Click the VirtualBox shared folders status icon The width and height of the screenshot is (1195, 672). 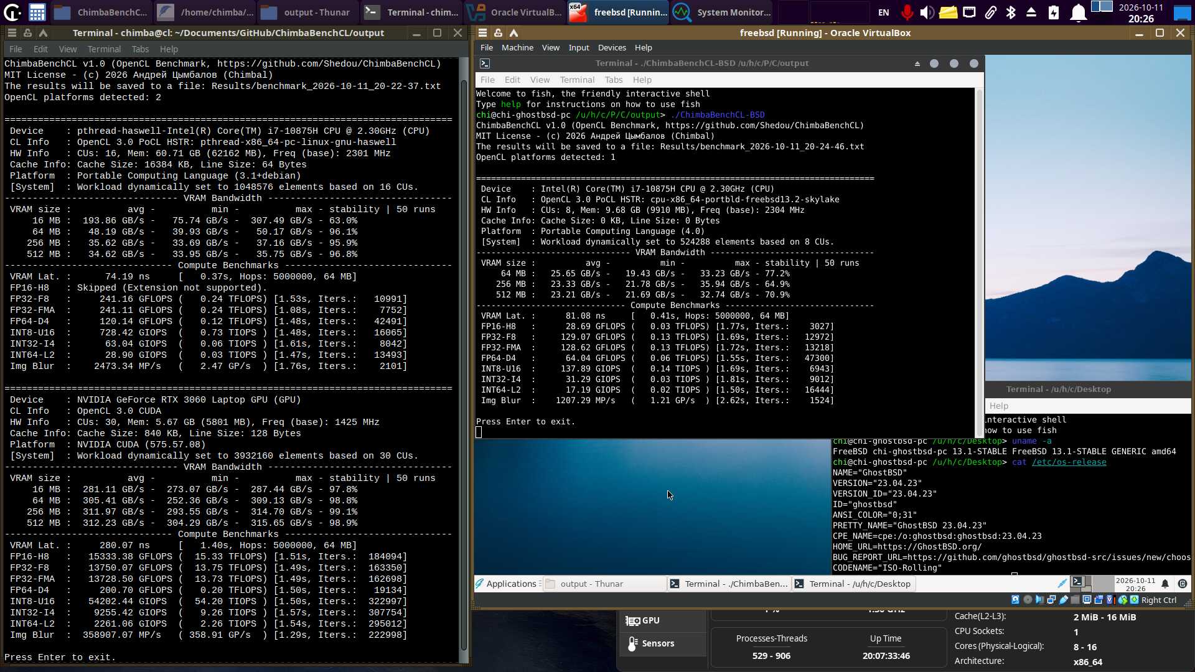(1075, 600)
